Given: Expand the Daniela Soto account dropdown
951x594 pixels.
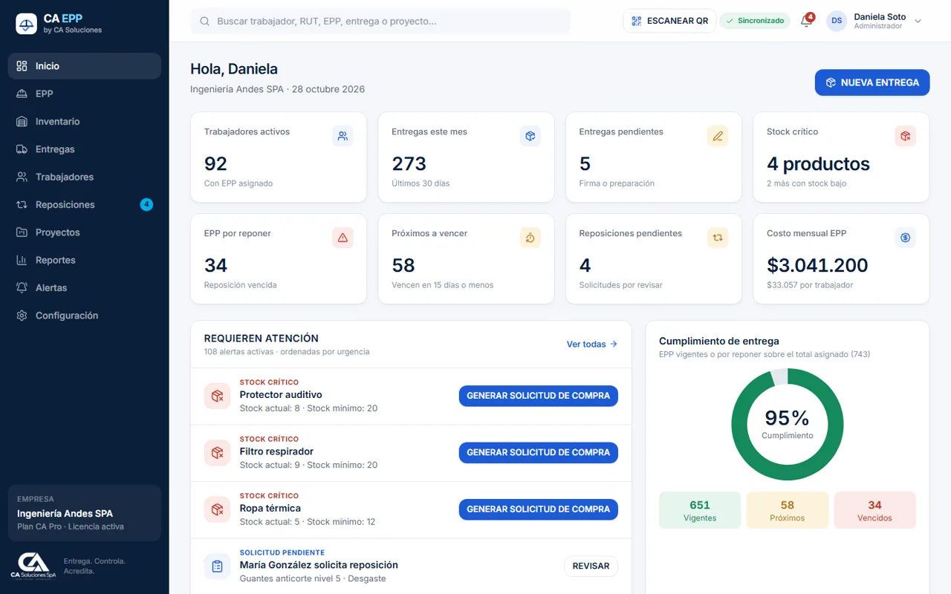Looking at the screenshot, I should (x=918, y=21).
